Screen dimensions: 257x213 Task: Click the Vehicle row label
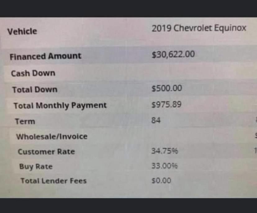22,31
